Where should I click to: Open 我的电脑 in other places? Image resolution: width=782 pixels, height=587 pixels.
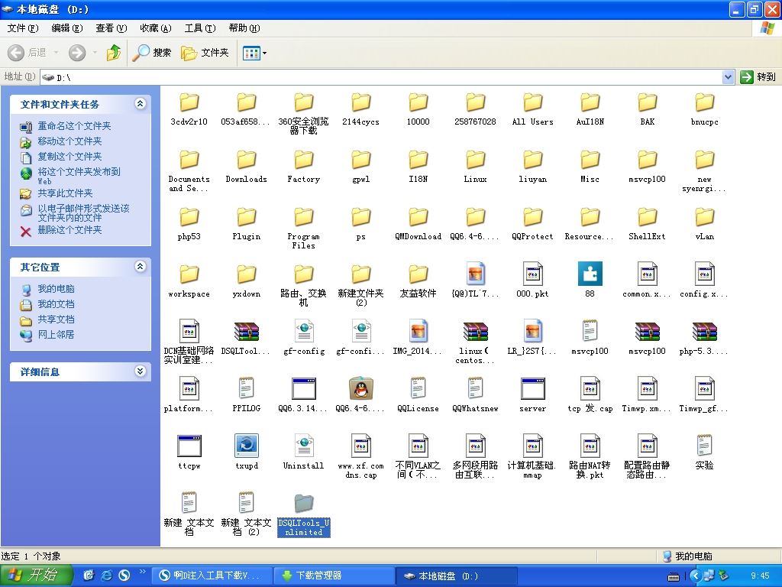point(56,288)
